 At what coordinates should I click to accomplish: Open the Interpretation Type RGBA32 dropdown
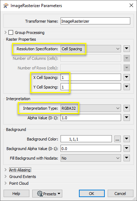click(x=91, y=108)
